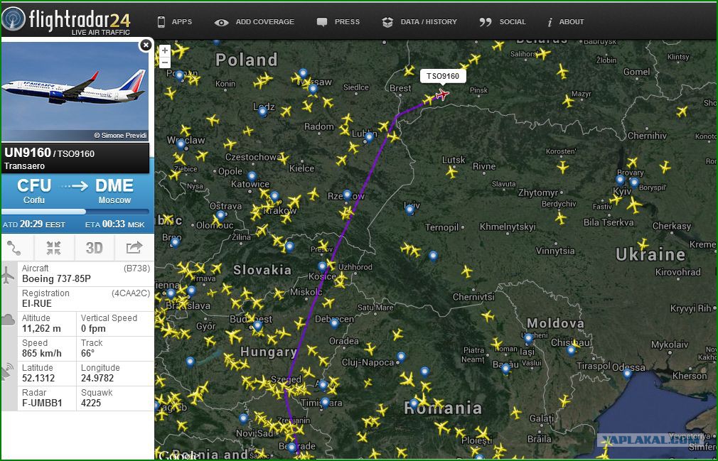718x461 pixels.
Task: Click the longitude value 24.9782
Action: tap(97, 378)
